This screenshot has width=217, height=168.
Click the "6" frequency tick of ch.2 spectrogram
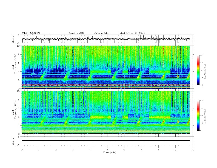[19, 108]
